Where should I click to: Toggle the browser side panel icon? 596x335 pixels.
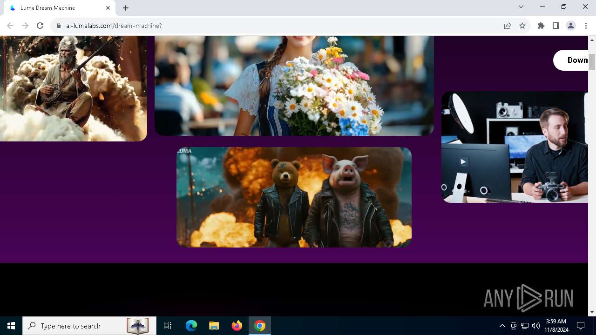tap(556, 26)
